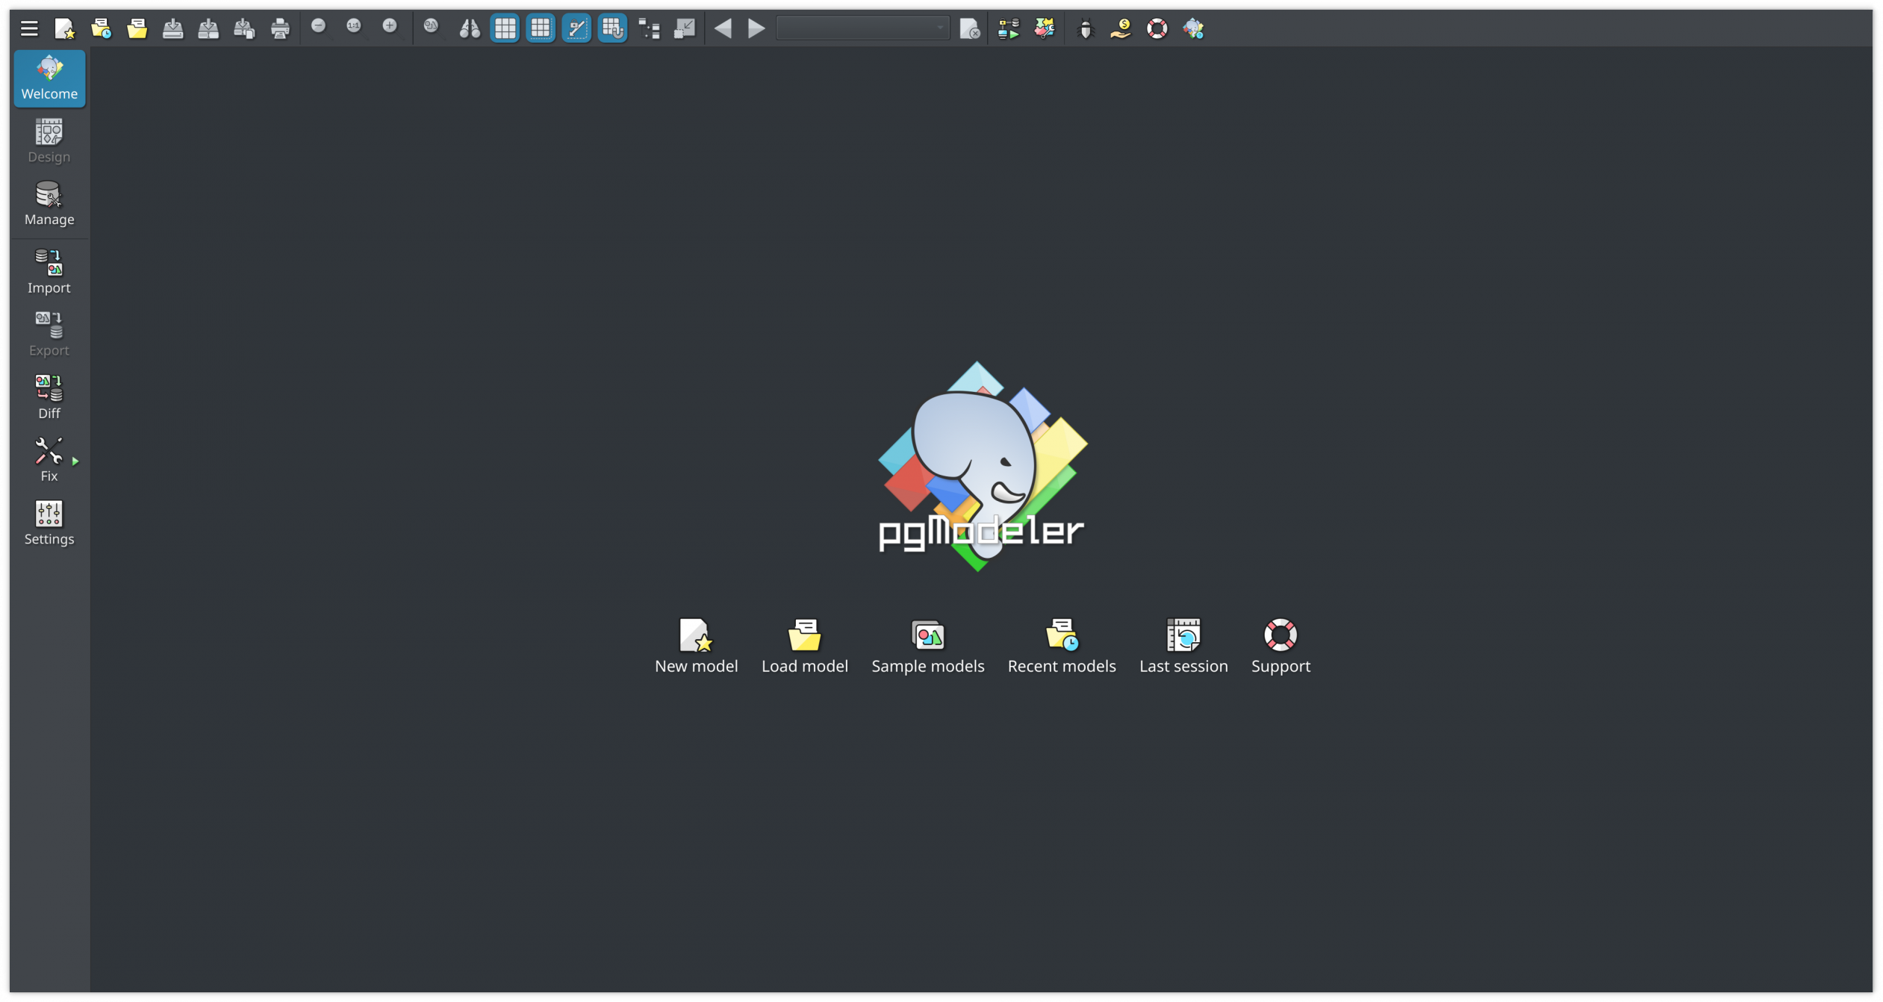
Task: Open the Diff tool in sidebar
Action: click(49, 397)
